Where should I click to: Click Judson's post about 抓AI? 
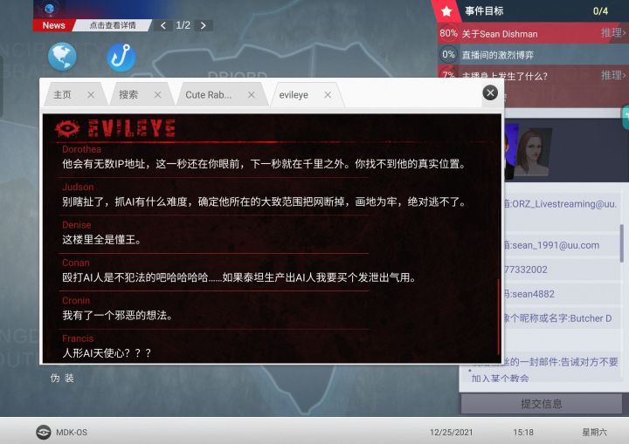(264, 202)
